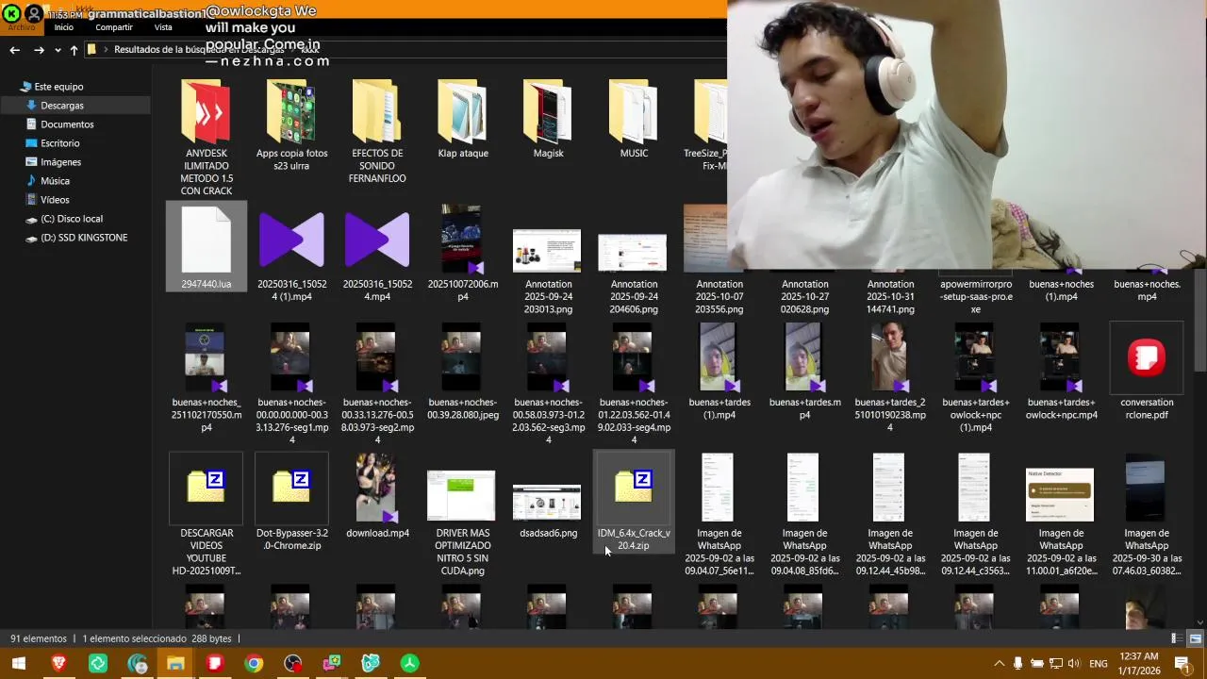
Task: Go up one folder level
Action: pos(74,50)
